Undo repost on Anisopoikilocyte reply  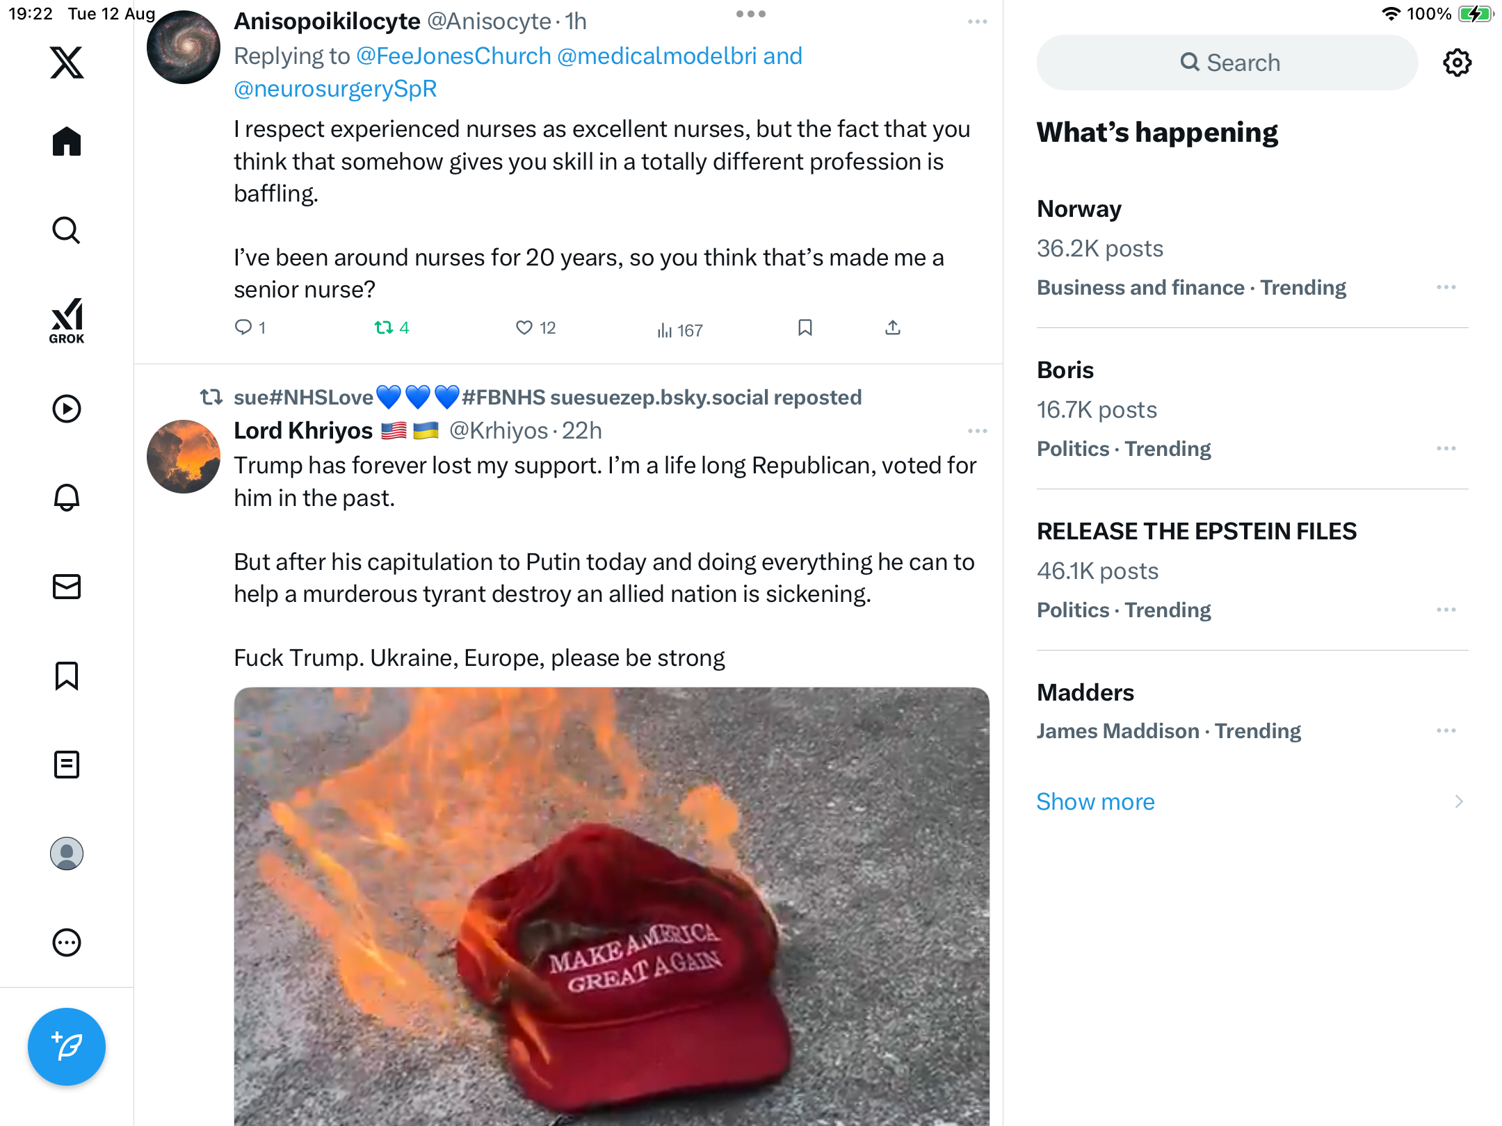(x=384, y=327)
